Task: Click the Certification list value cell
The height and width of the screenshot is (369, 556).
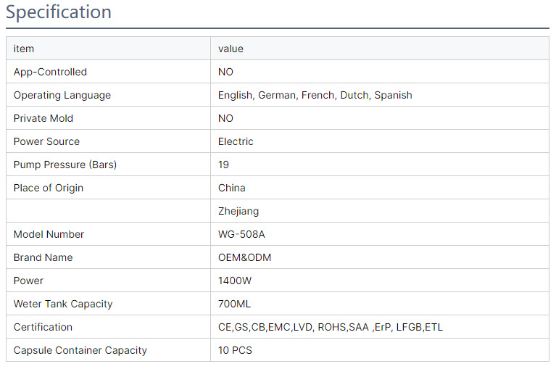Action: 330,327
